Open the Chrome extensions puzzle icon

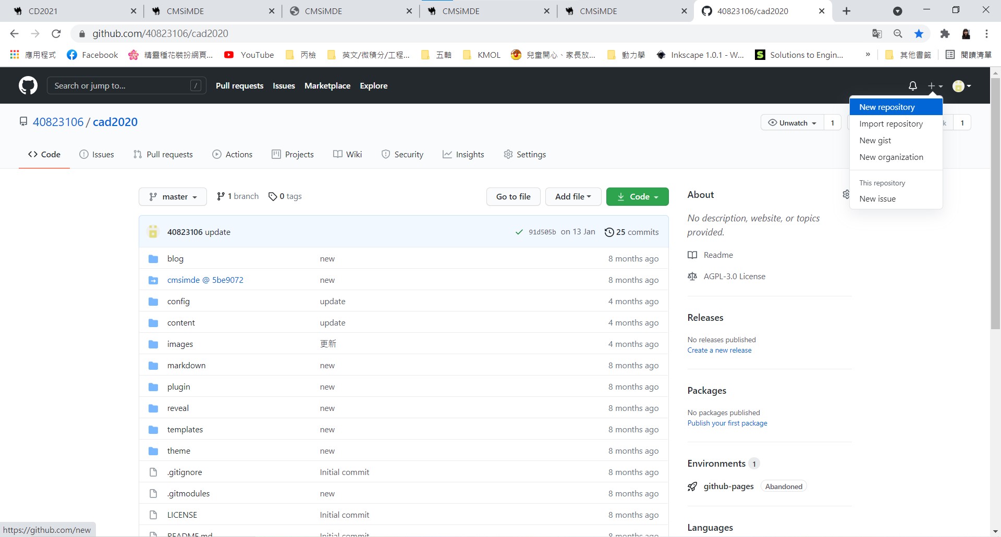coord(945,33)
